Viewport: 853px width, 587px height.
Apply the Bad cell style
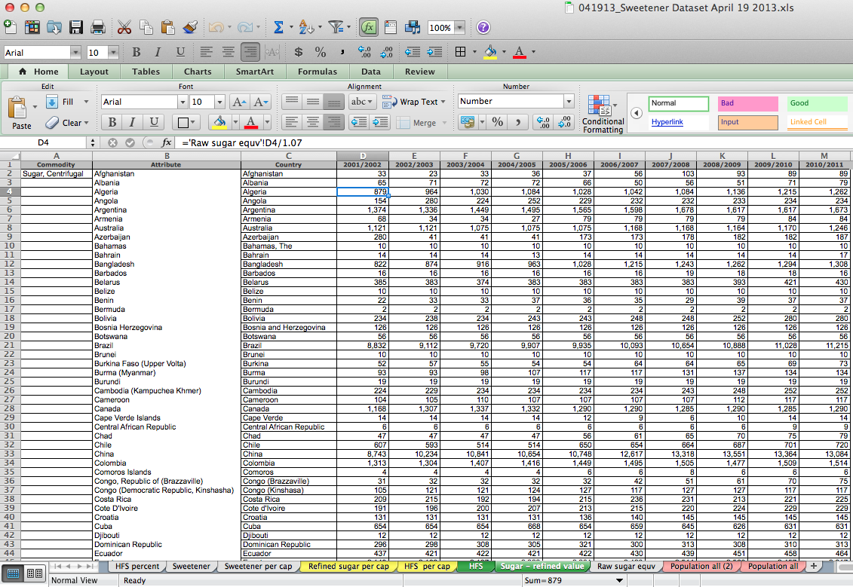(x=747, y=103)
